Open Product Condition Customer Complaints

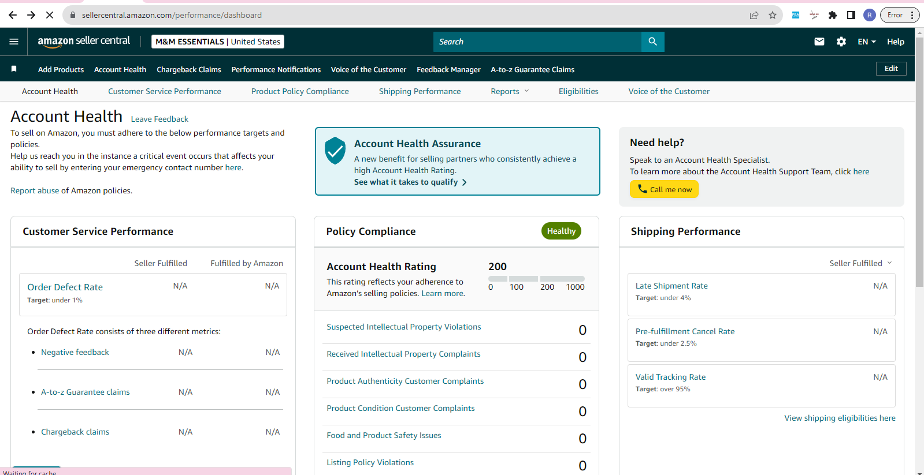(400, 408)
